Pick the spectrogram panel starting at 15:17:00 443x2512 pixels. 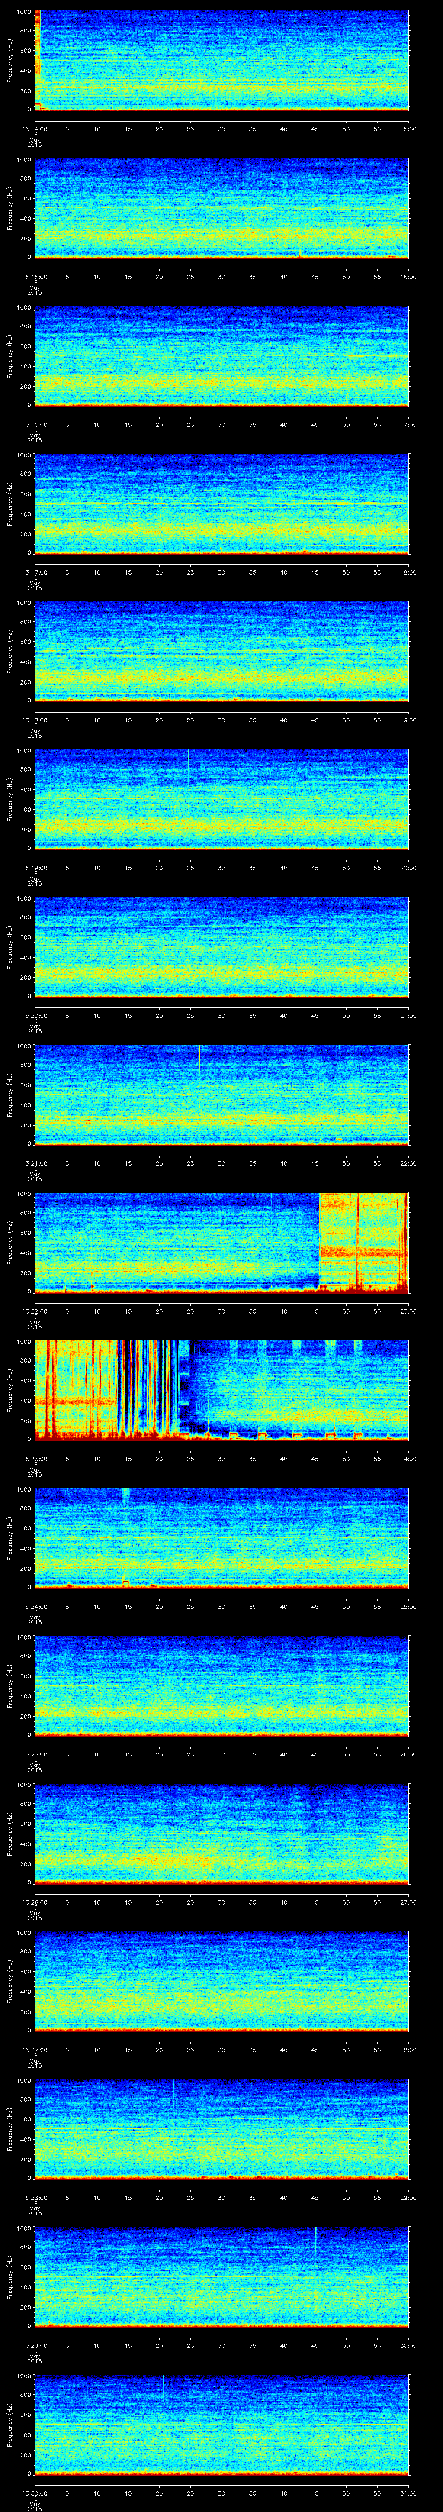(x=221, y=504)
